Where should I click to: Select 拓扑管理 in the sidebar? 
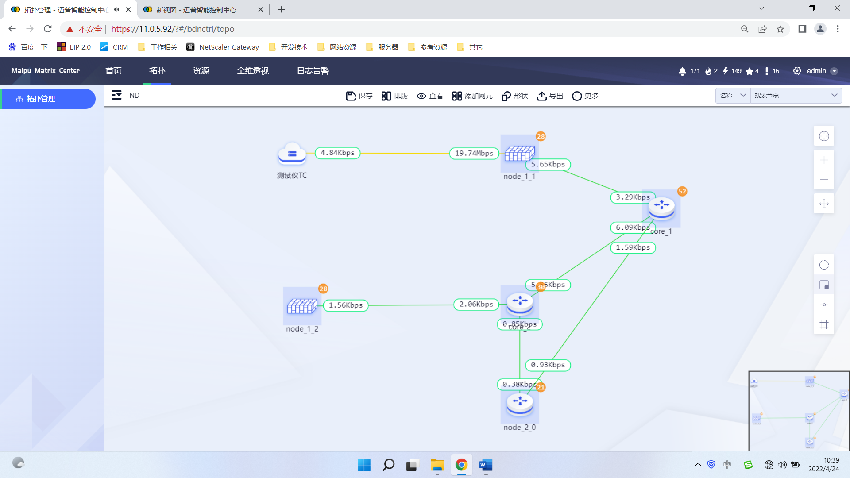coord(48,99)
